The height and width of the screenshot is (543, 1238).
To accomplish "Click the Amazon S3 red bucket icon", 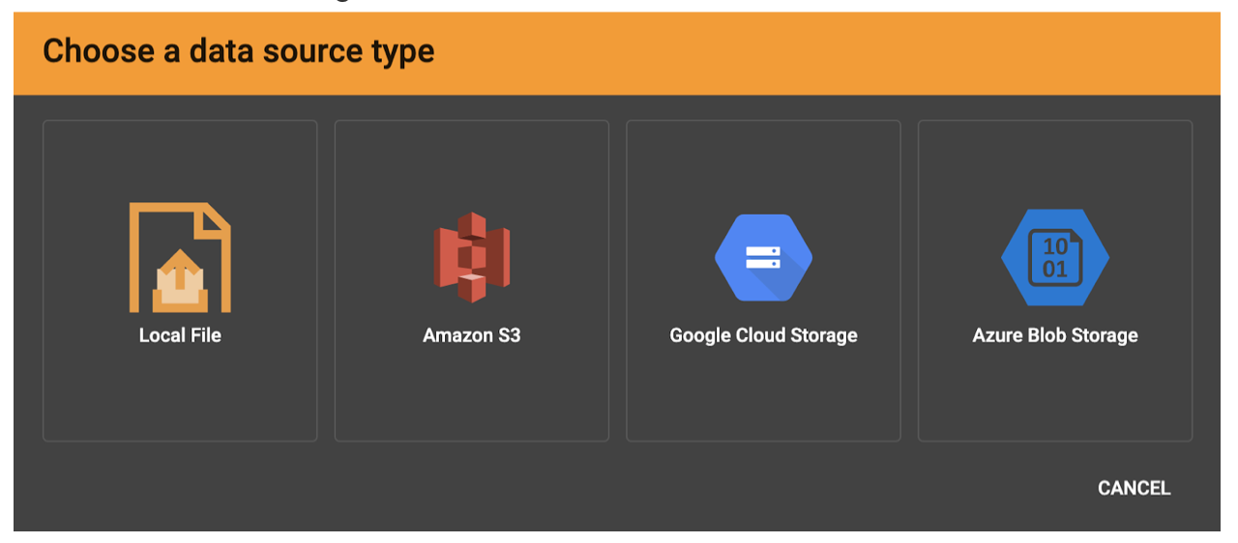I will [471, 258].
